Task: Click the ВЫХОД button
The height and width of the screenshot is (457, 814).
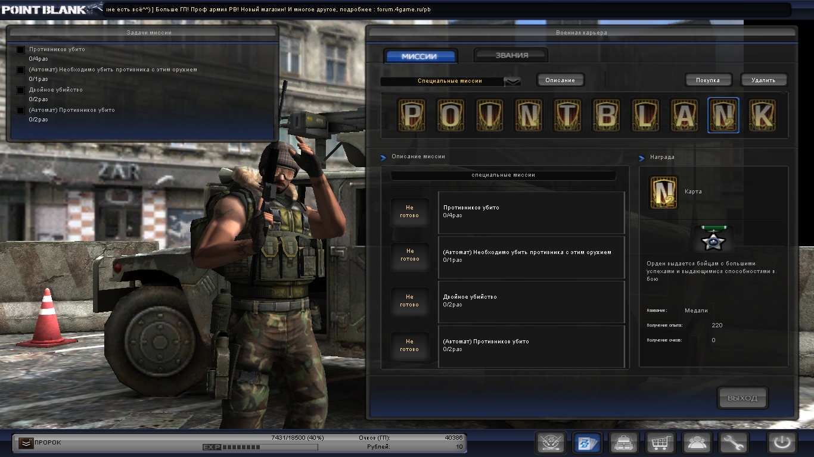Action: coord(742,398)
